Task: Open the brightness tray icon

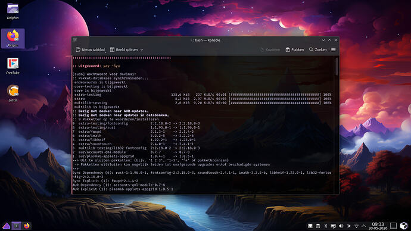Action: (348, 226)
